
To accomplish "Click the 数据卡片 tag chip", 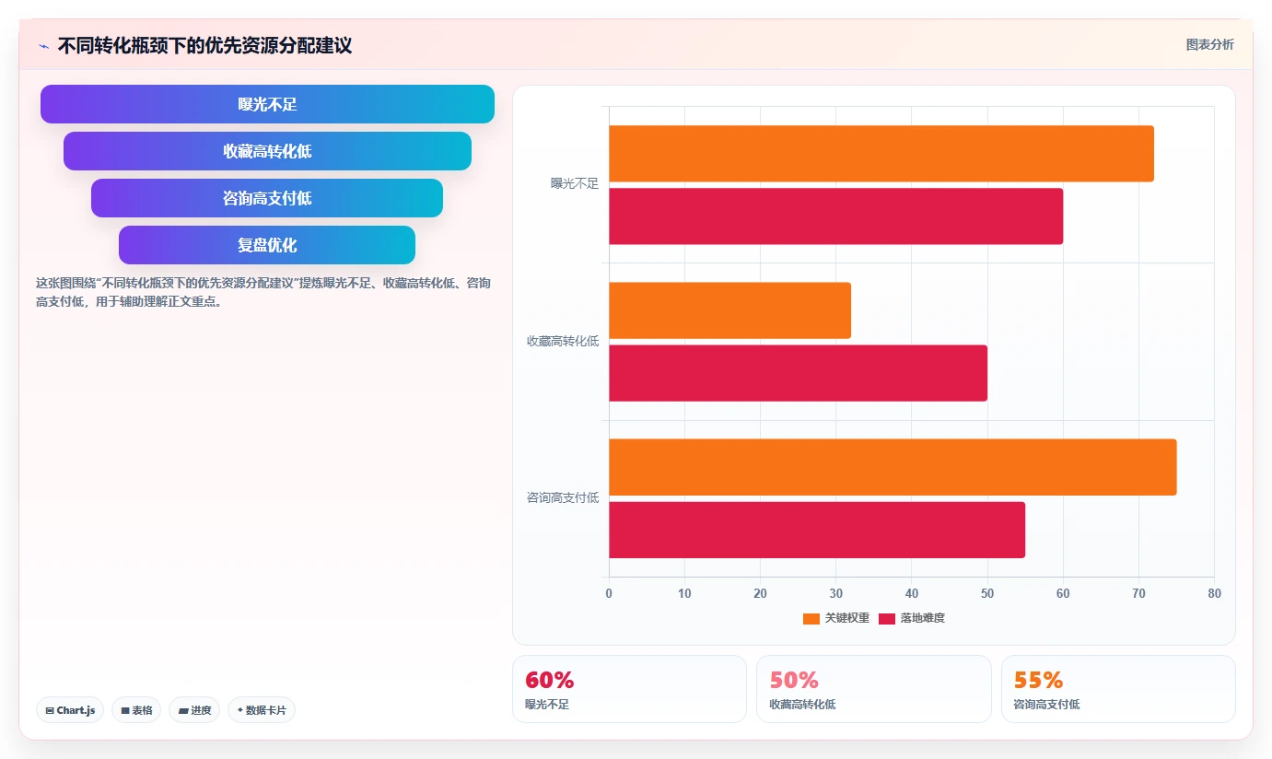I will click(x=262, y=710).
